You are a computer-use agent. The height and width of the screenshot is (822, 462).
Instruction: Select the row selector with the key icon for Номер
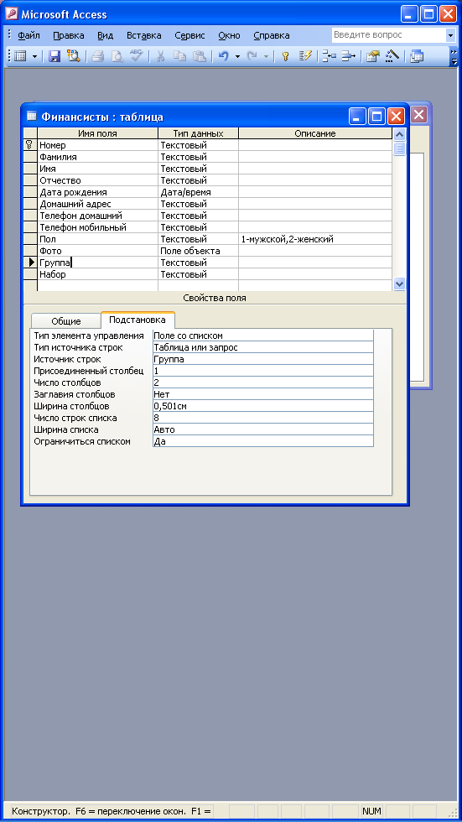click(x=30, y=145)
